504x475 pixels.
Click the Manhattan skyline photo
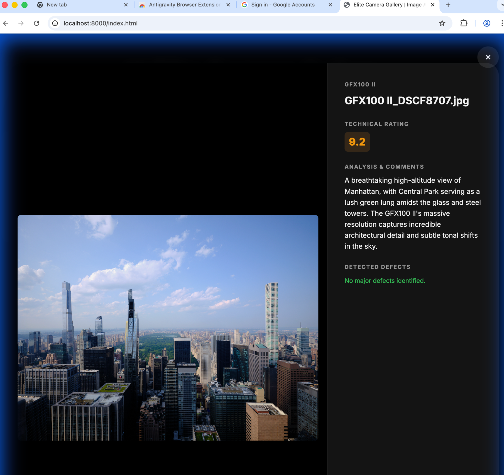[168, 327]
